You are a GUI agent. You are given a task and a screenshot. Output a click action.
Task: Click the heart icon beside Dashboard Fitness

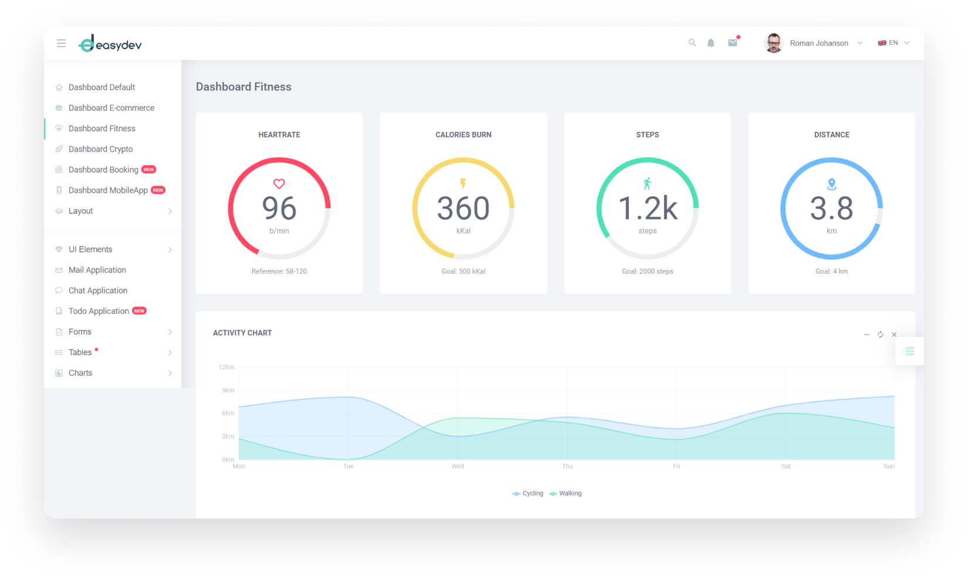59,128
